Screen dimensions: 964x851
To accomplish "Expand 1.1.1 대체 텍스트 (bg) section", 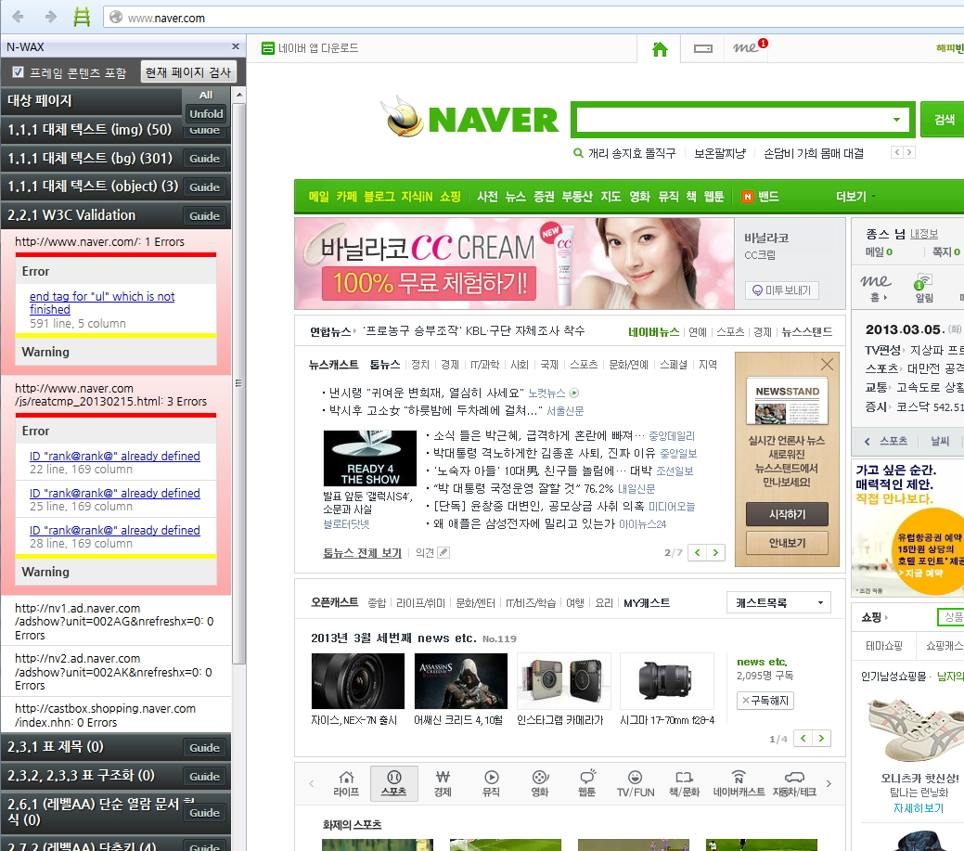I will [x=90, y=159].
